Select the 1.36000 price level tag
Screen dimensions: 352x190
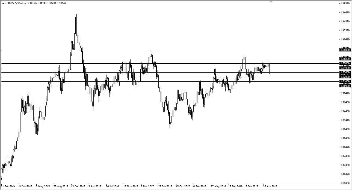[x=345, y=59]
